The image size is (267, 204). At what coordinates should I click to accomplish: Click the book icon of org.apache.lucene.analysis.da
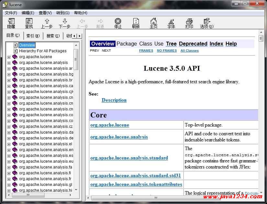point(15,132)
